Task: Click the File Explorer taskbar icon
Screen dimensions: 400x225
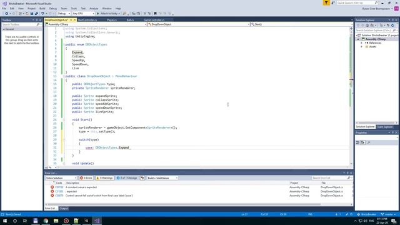Action: pyautogui.click(x=56, y=221)
